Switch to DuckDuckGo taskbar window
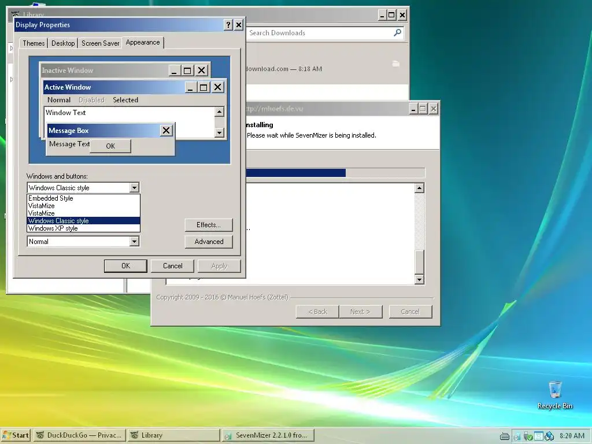This screenshot has height=444, width=592. coord(79,435)
